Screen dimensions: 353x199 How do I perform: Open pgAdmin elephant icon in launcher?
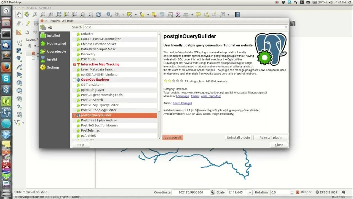pyautogui.click(x=6, y=112)
